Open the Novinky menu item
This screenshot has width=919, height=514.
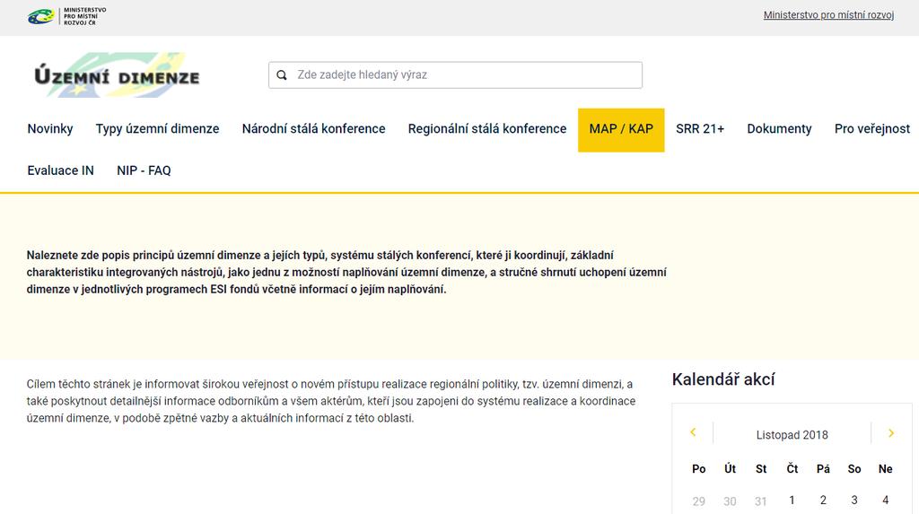click(50, 129)
